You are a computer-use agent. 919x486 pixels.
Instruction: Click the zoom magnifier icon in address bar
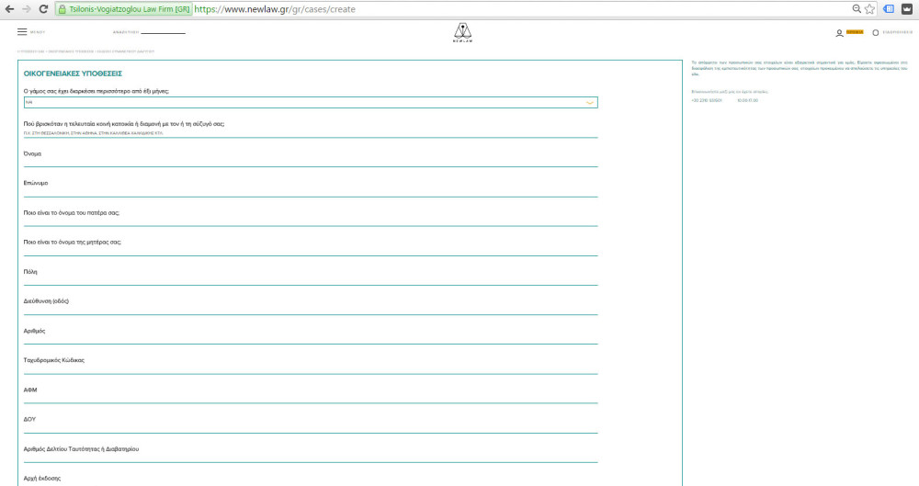[857, 8]
